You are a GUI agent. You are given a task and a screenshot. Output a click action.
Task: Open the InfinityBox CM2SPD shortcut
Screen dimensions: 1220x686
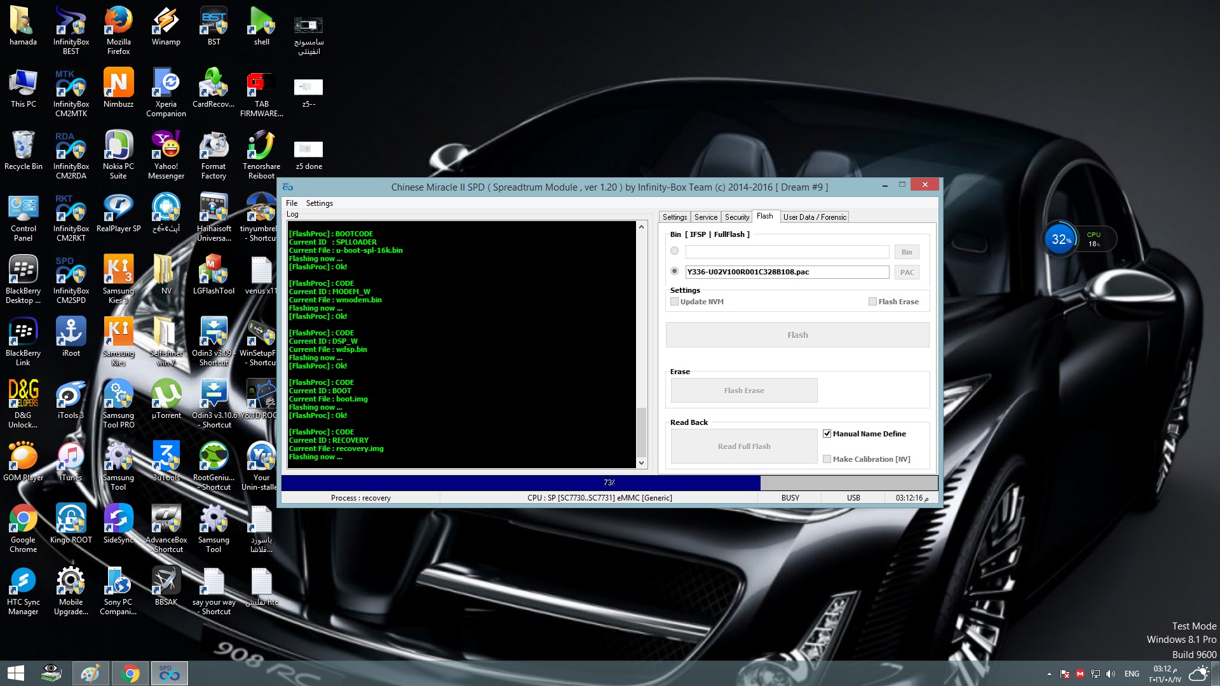point(71,279)
